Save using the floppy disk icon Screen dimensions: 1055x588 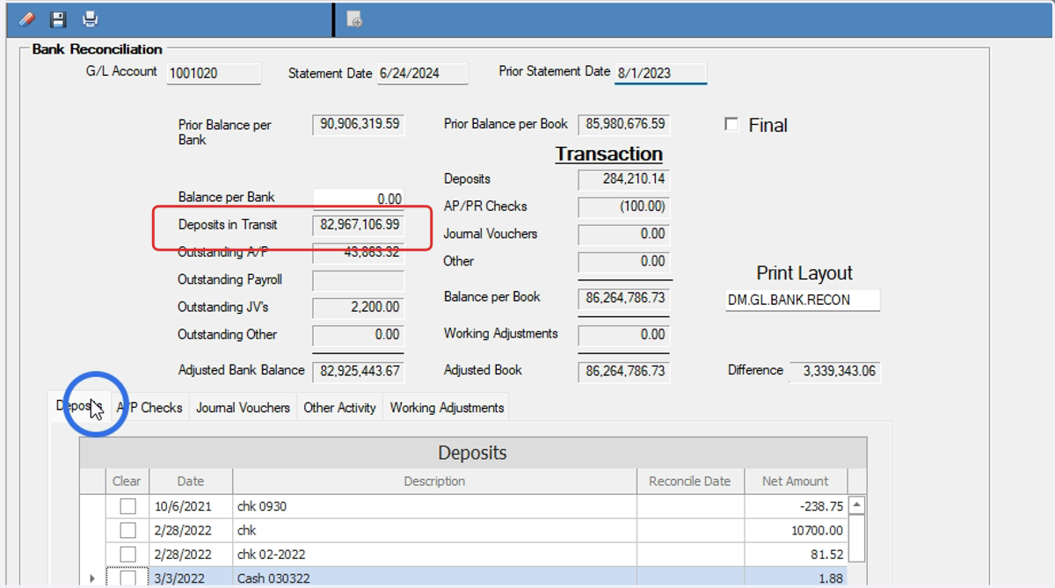58,18
